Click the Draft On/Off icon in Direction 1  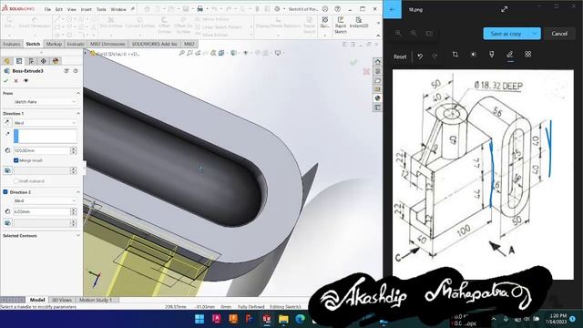[7, 170]
